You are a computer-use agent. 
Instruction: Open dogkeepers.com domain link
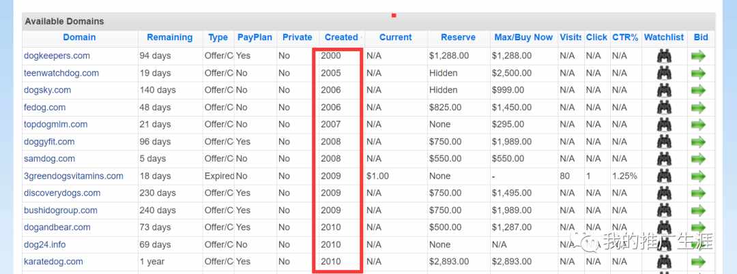tap(57, 56)
